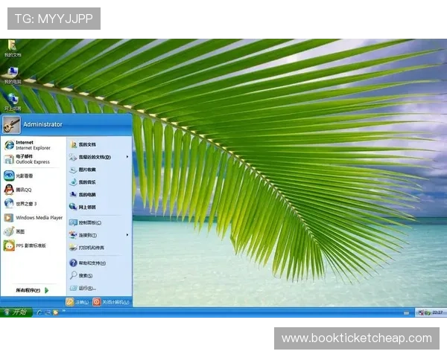This screenshot has height=357, width=447.
Task: Select the 网上邻居 desktop icon
Action: [x=13, y=100]
